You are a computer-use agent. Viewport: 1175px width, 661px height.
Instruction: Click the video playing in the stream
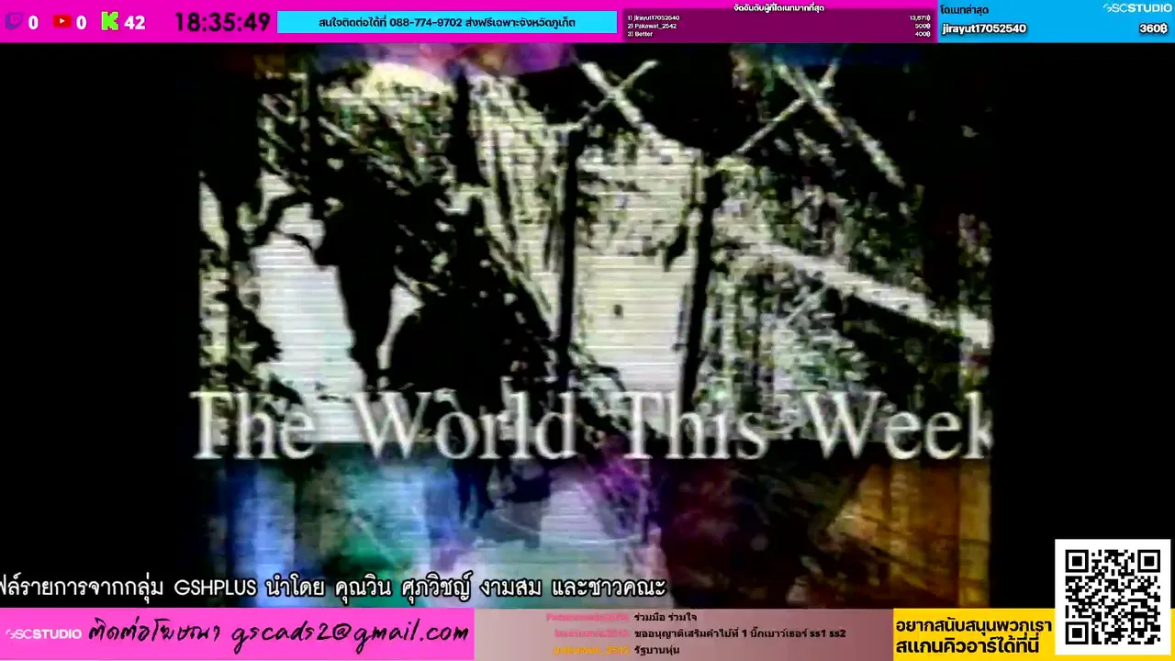[595, 325]
